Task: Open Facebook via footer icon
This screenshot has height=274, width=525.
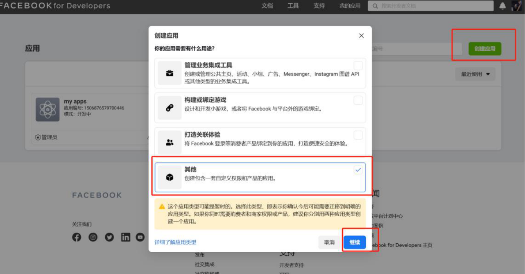Action: (x=77, y=237)
